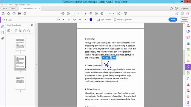Select the circle shape tool
Screen dimensions: 191x107
[74, 20]
